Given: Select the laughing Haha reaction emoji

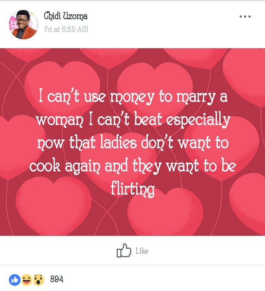Looking at the screenshot, I should coord(26,280).
